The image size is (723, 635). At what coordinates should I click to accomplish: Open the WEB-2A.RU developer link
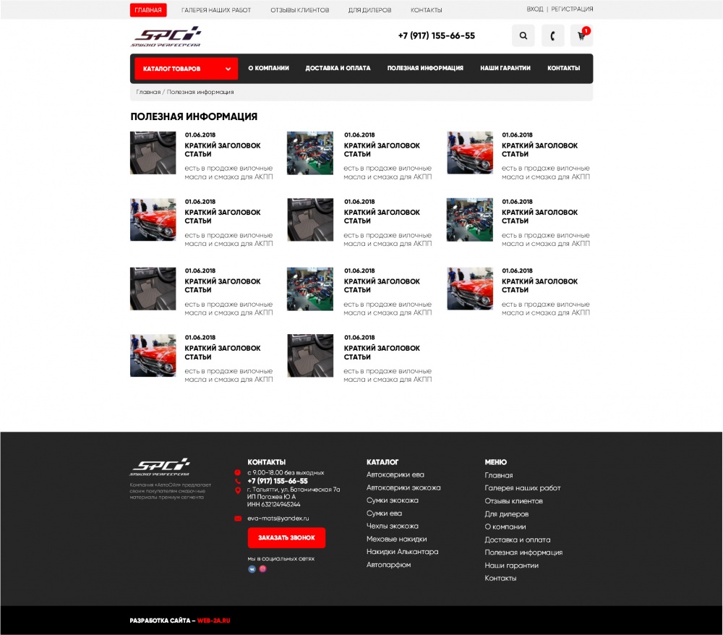[213, 621]
